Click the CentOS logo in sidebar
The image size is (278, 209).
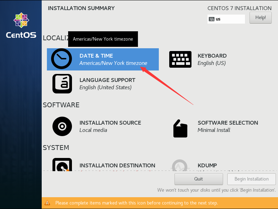tap(21, 25)
